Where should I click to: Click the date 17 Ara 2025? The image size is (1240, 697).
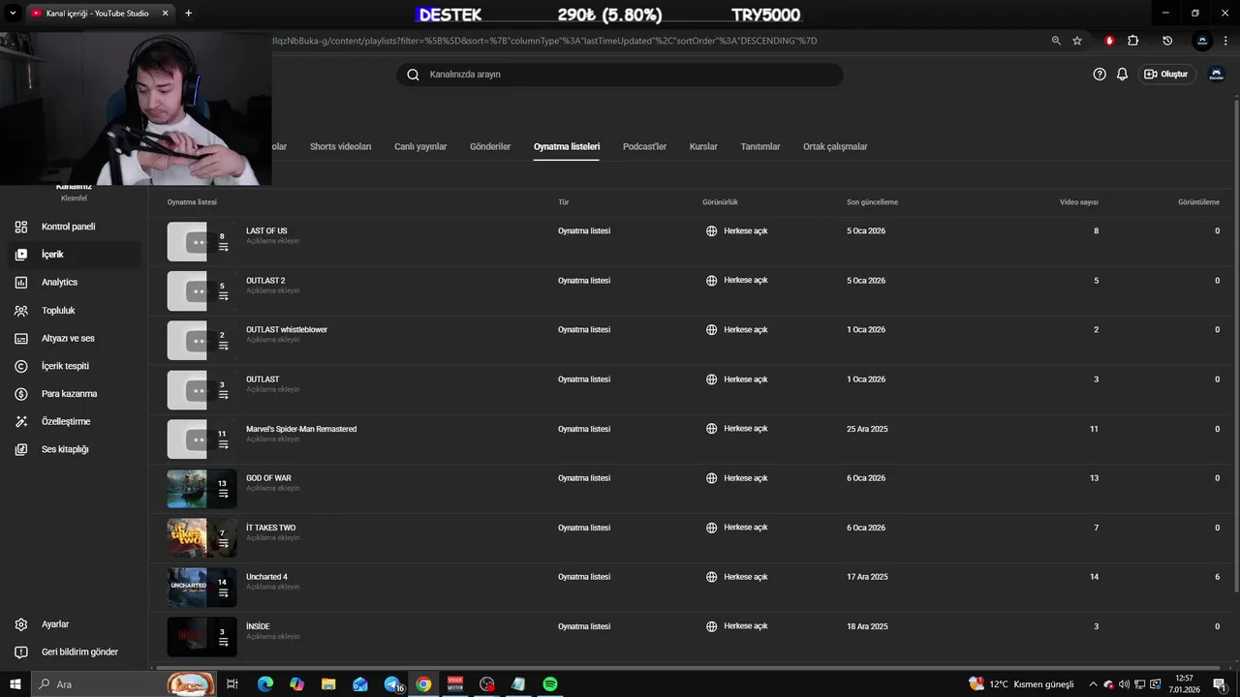867,577
